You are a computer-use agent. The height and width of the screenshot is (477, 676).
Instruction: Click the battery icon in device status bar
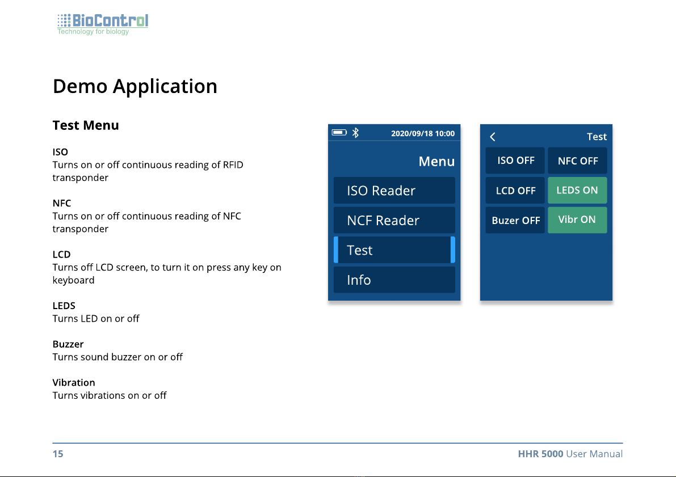[339, 132]
